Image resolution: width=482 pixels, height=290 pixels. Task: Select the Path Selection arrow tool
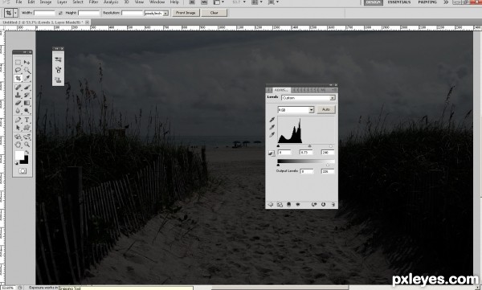point(18,127)
